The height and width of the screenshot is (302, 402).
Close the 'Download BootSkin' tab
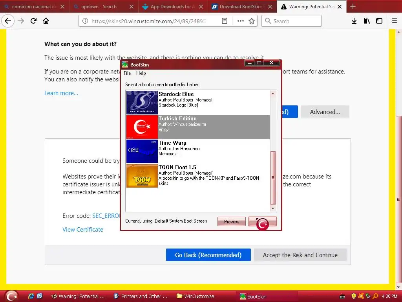pos(270,7)
